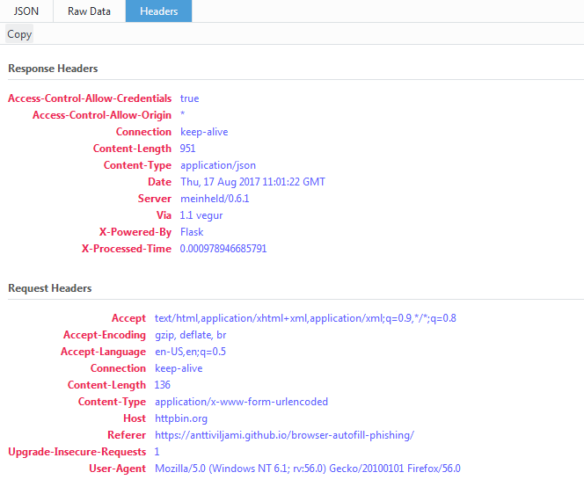Click the Content-Length value 951
This screenshot has width=584, height=487.
tap(187, 149)
